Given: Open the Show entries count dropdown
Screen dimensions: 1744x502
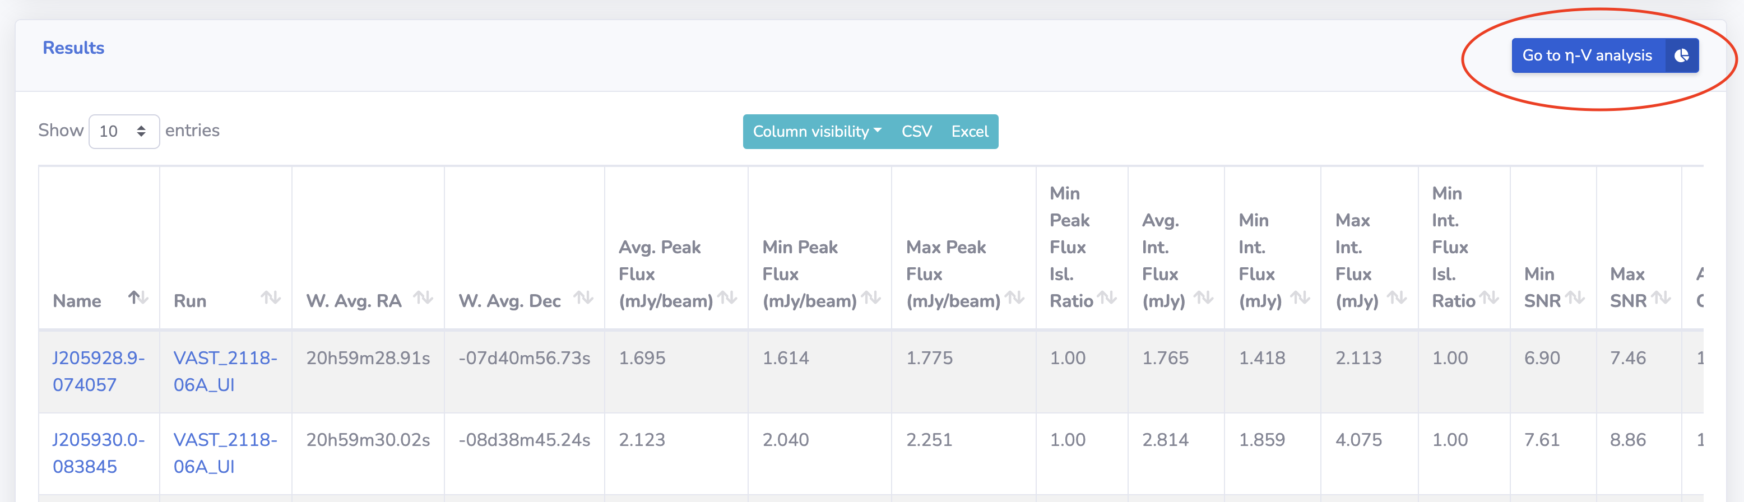Looking at the screenshot, I should [124, 131].
